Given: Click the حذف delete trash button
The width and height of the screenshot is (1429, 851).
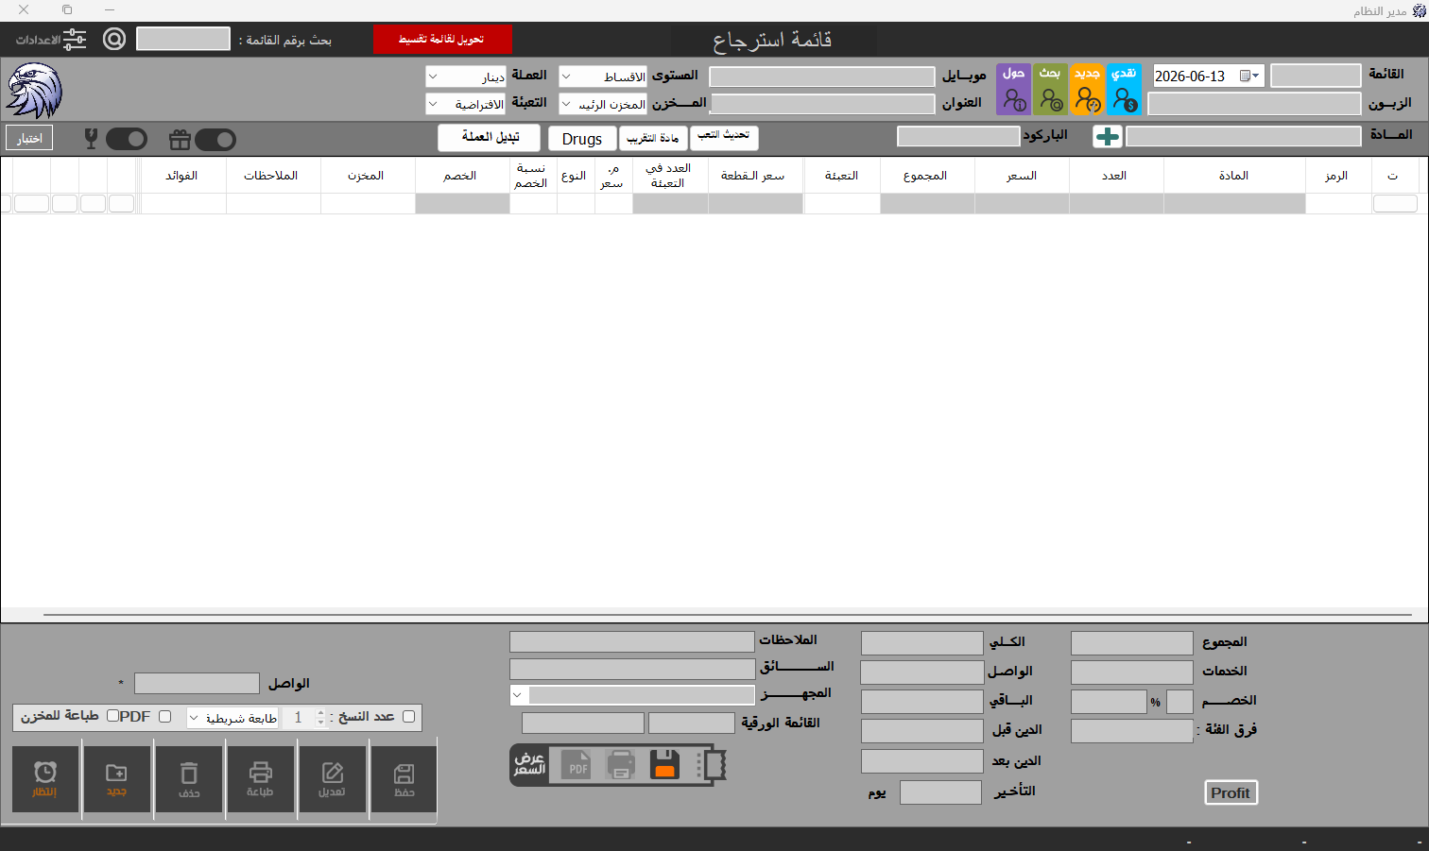Looking at the screenshot, I should pos(189,779).
